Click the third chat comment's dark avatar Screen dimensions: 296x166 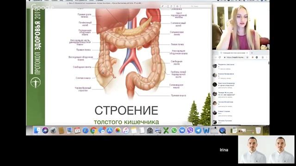click(x=215, y=84)
